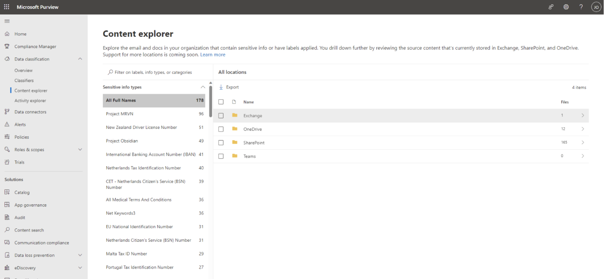Select the Project MRVN info type

pos(154,114)
